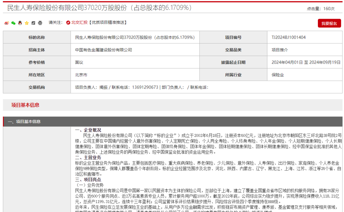
Task: Add this project to favorites via star icon
Action: coord(26,23)
